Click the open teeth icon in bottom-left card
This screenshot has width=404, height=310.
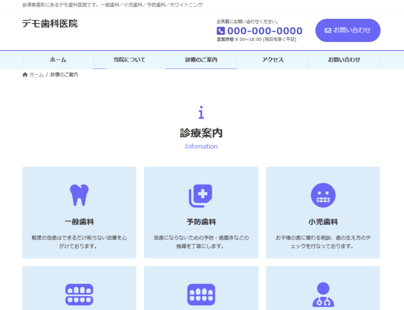(x=79, y=295)
